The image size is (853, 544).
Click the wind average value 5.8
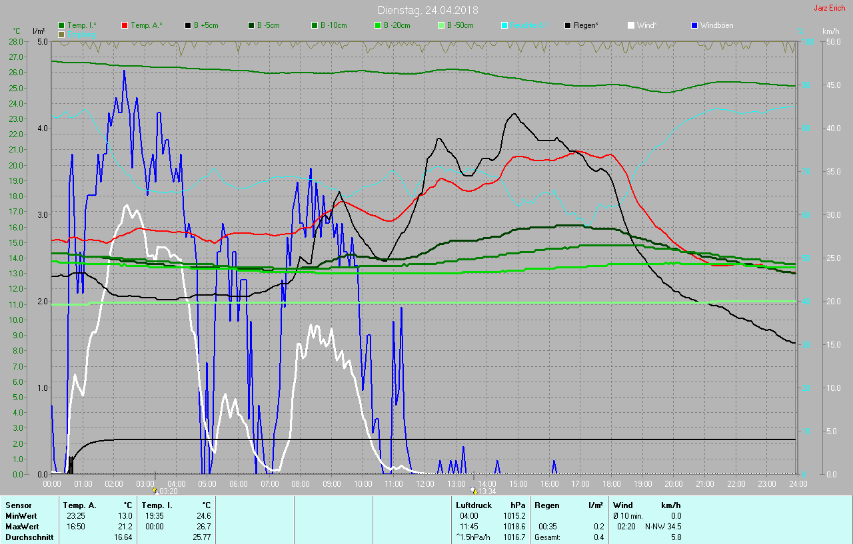pyautogui.click(x=675, y=537)
